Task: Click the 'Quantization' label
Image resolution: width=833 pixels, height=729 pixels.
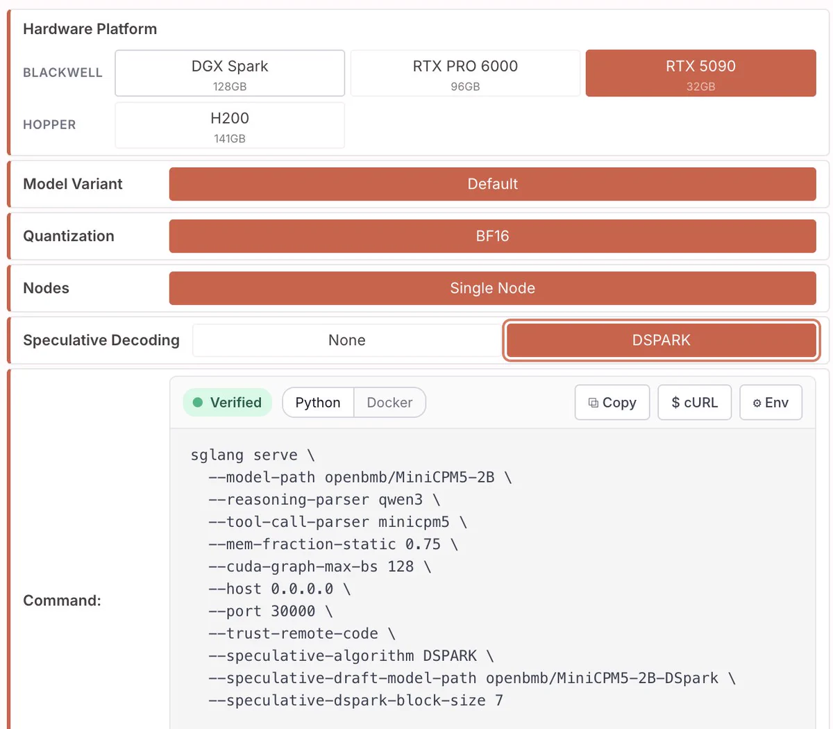Action: coord(69,236)
